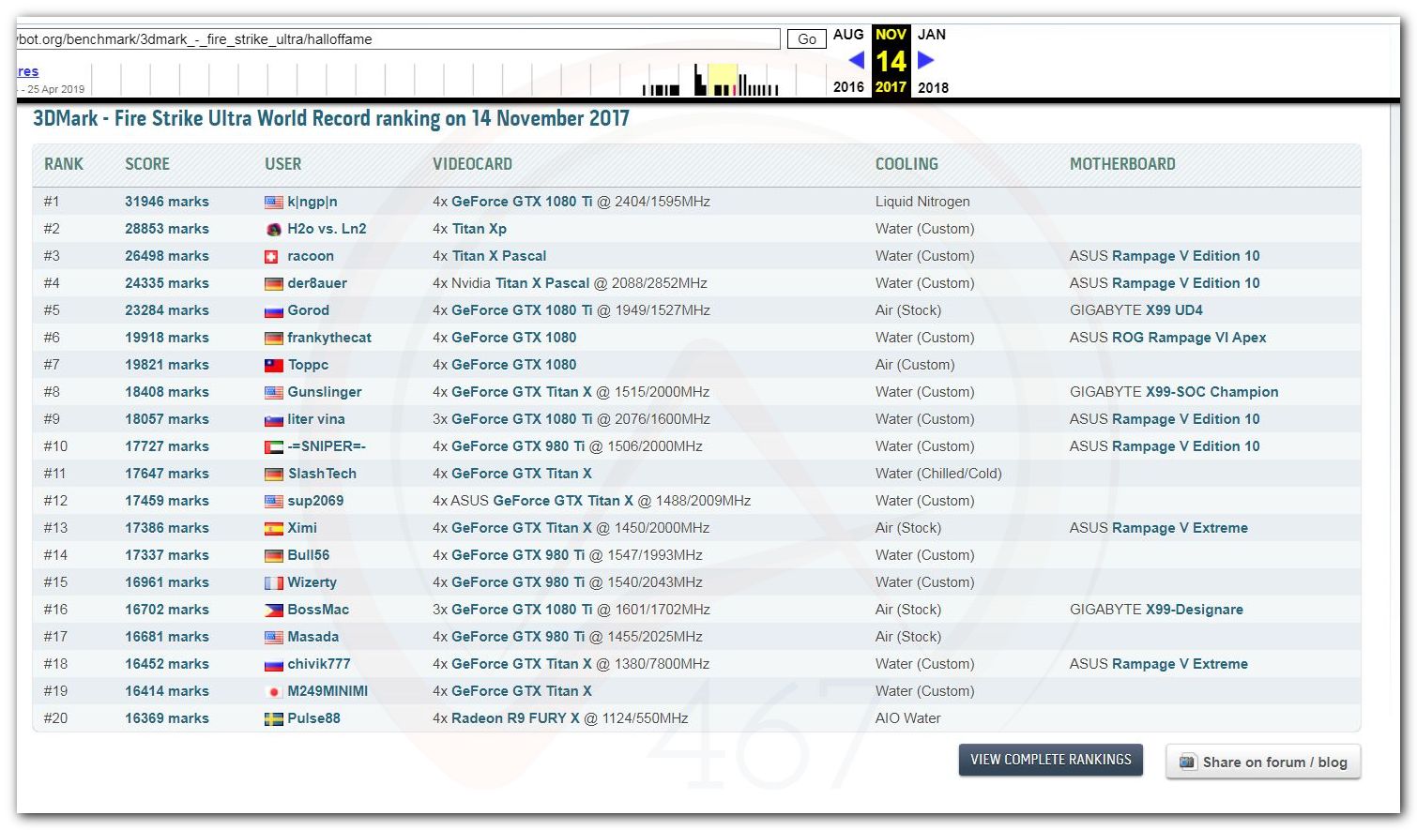This screenshot has height=830, width=1417.
Task: Open the 26498 marks submission
Action: [x=167, y=256]
